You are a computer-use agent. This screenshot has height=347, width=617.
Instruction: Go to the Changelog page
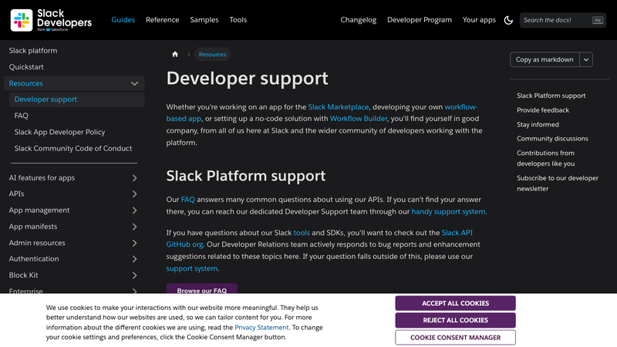tap(358, 20)
